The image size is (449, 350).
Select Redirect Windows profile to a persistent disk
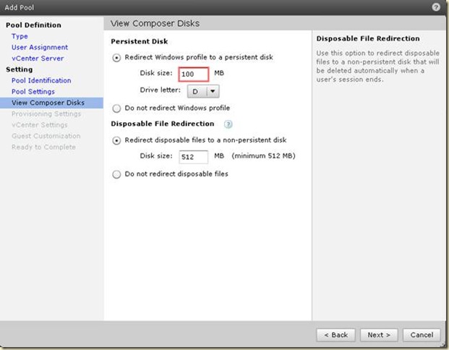[x=116, y=58]
